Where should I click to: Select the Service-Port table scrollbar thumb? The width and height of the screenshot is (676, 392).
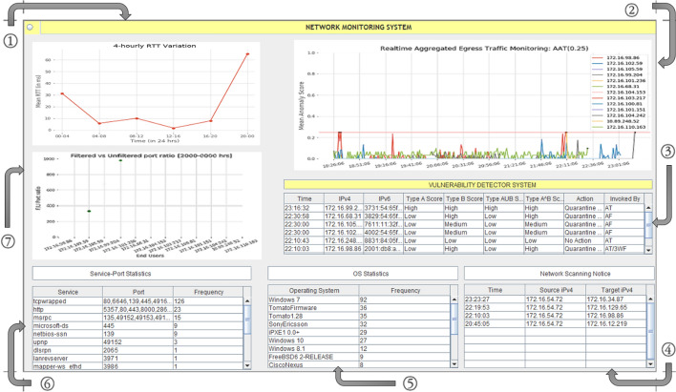coord(247,320)
